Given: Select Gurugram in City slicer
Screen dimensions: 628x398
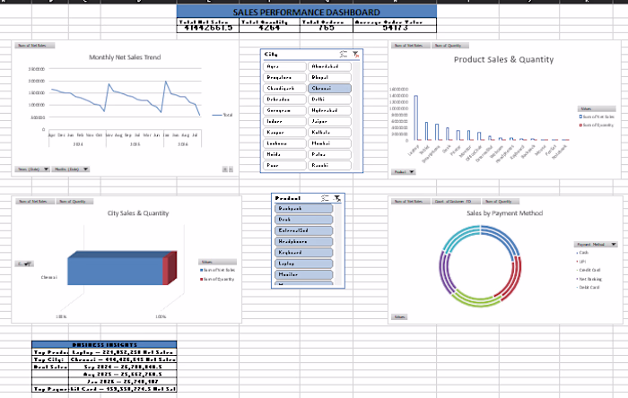Looking at the screenshot, I should pos(284,110).
